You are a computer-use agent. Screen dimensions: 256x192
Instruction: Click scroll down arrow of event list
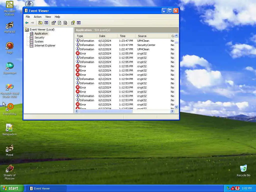coord(176,107)
